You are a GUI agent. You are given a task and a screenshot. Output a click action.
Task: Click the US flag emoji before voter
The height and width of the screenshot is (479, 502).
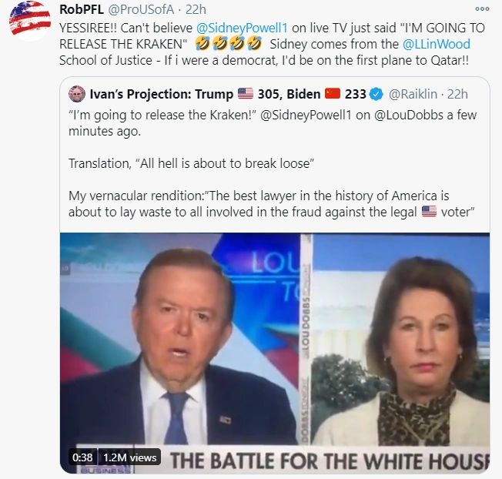pos(429,212)
